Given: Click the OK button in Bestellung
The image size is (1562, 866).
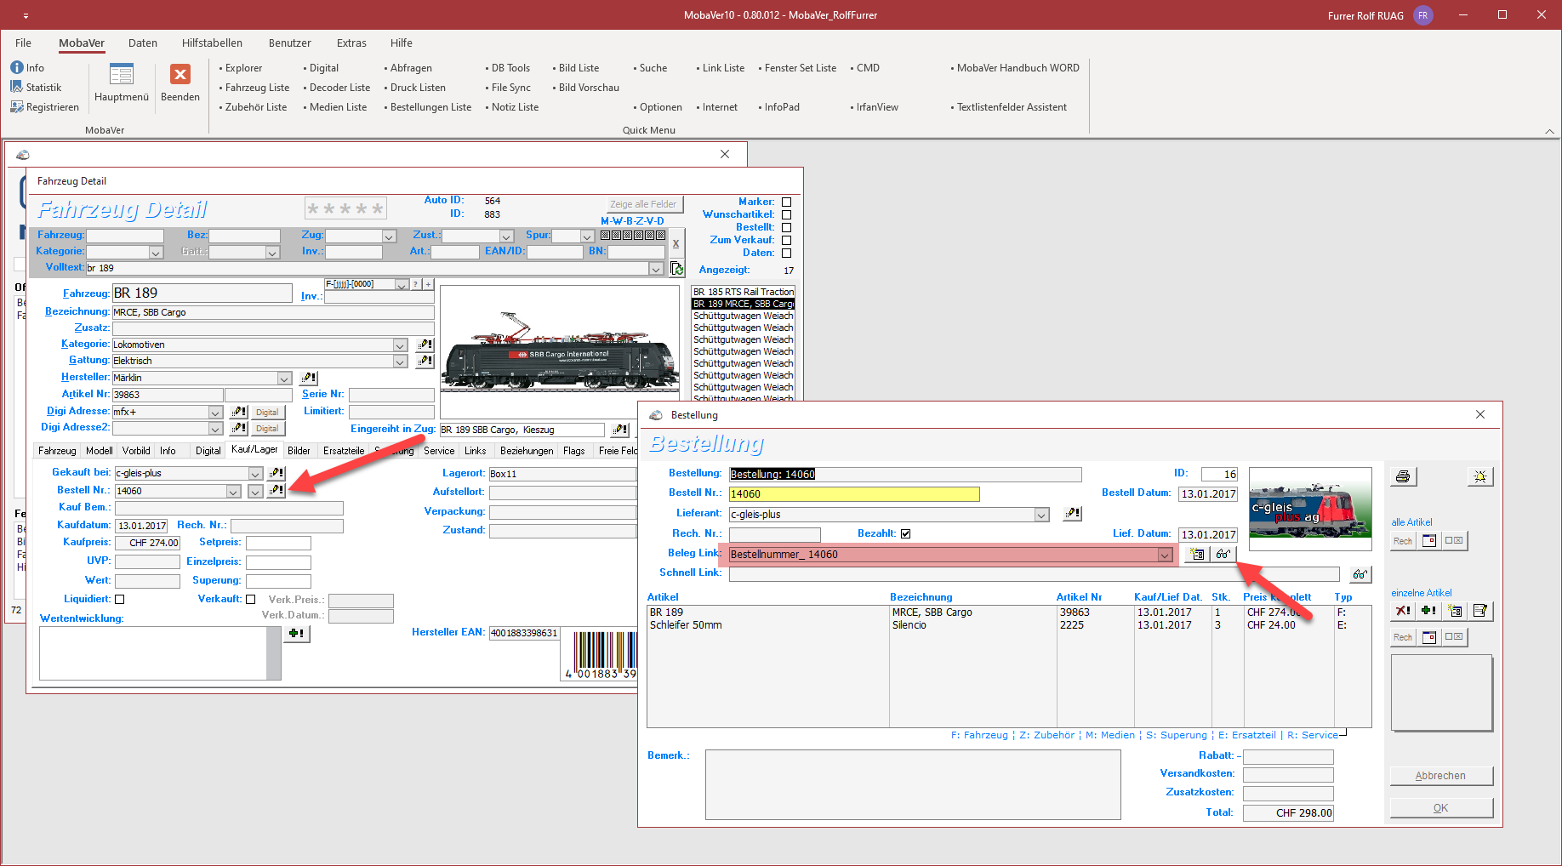Looking at the screenshot, I should 1440,808.
